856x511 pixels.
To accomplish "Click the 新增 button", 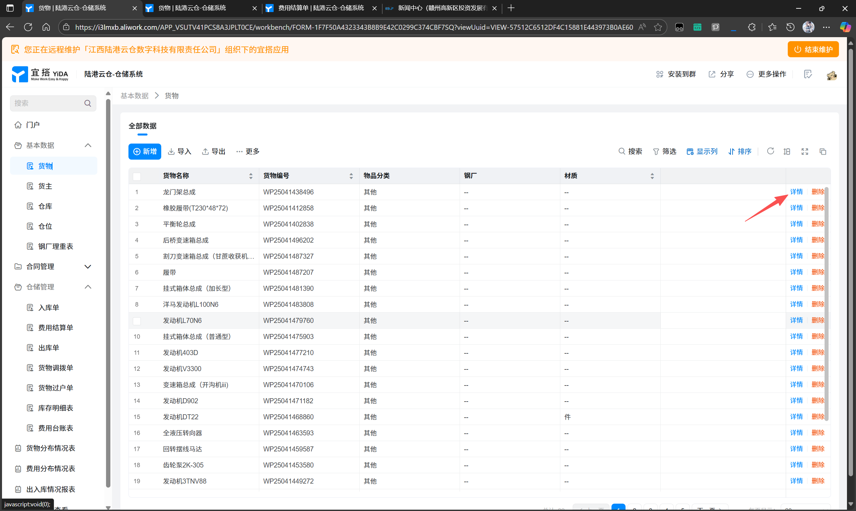I will (145, 152).
